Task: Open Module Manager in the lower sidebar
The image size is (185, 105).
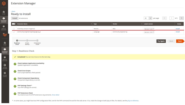Action: click(x=5, y=59)
